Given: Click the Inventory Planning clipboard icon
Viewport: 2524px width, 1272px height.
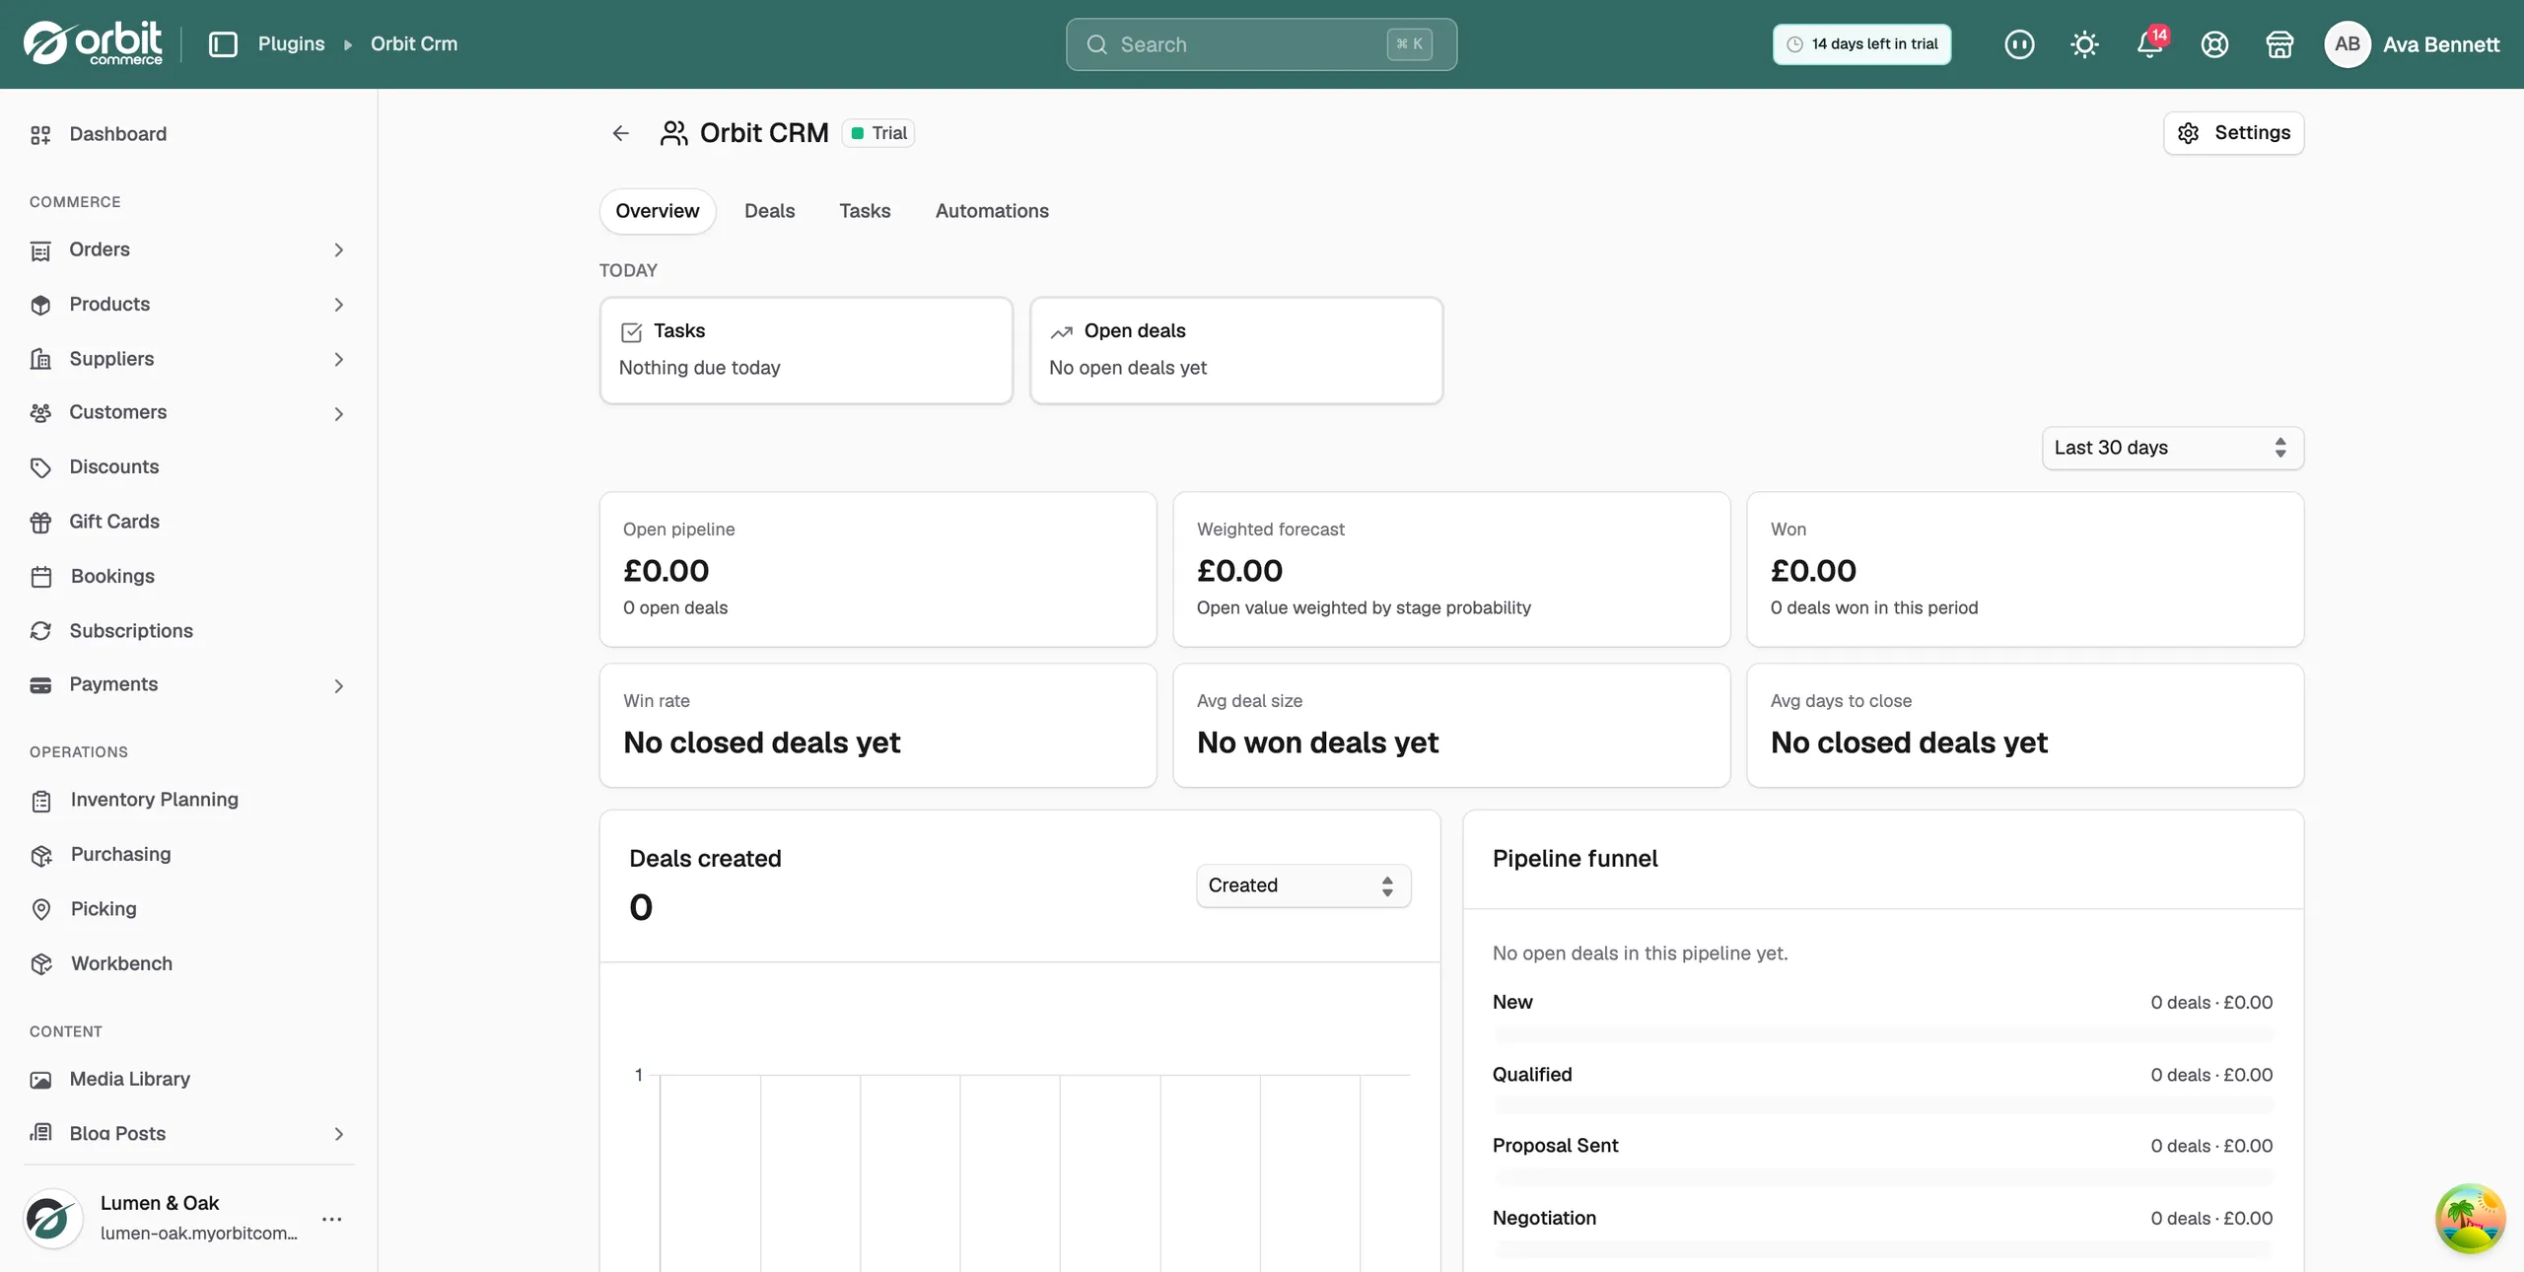Looking at the screenshot, I should [x=40, y=801].
